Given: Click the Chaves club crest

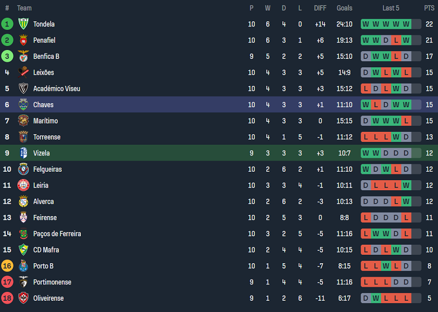Looking at the screenshot, I should (24, 105).
